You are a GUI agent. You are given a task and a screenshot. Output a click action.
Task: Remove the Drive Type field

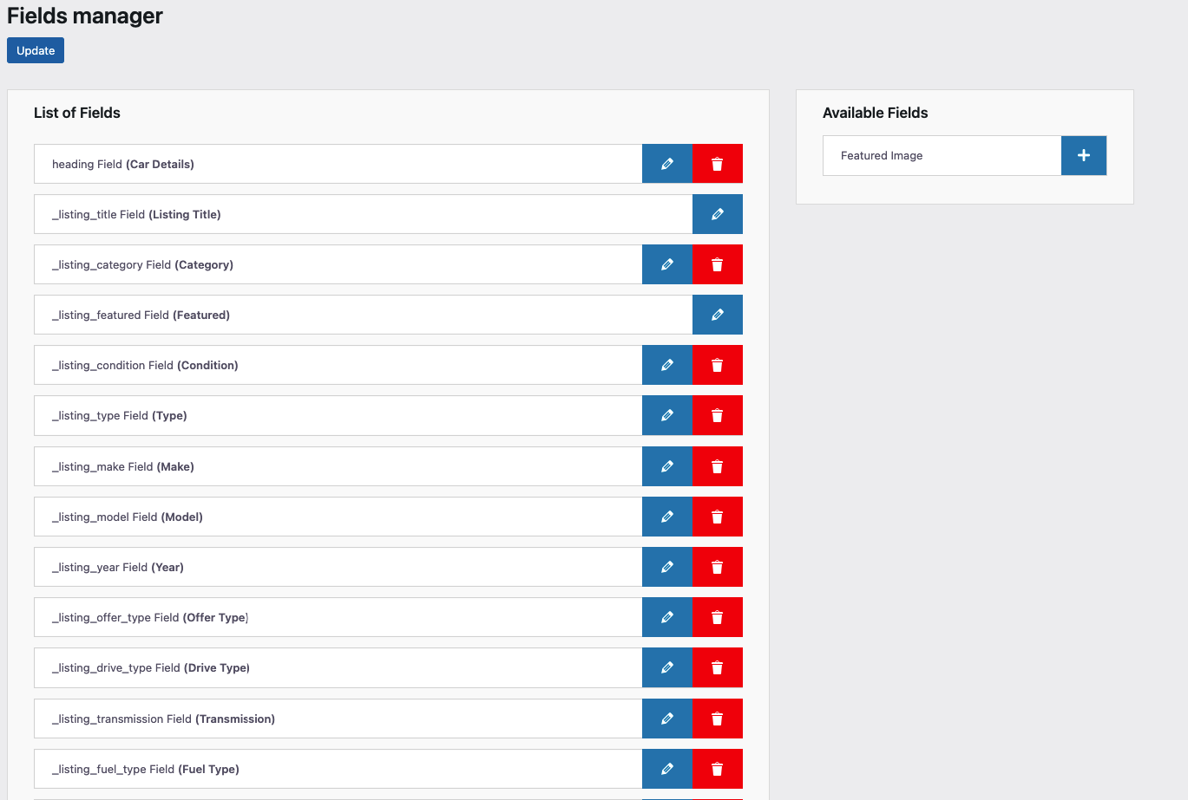(717, 667)
